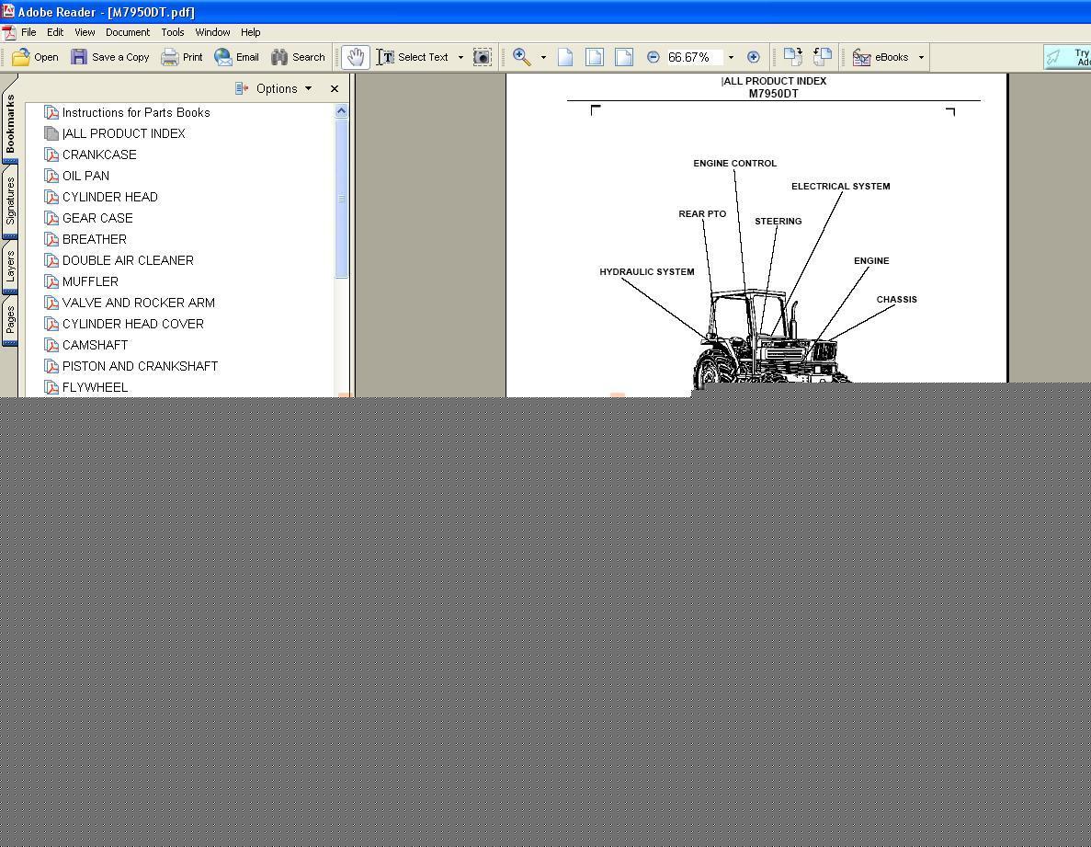Click the zoom in plus button
Viewport: 1091px width, 847px height.
click(753, 57)
